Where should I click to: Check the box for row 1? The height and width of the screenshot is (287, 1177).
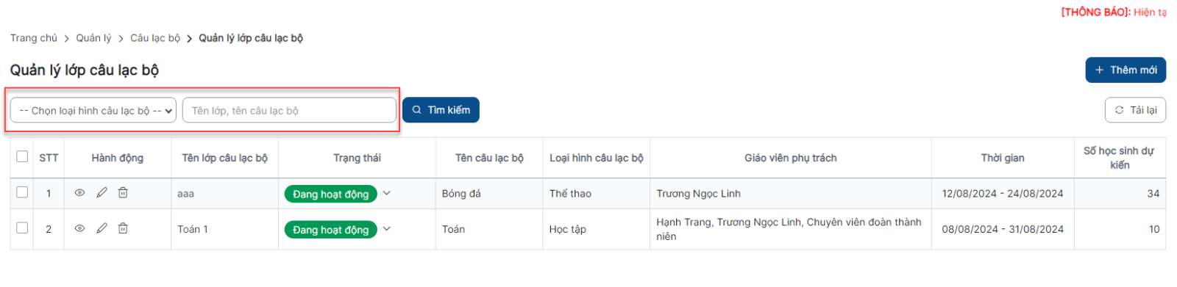click(x=22, y=192)
